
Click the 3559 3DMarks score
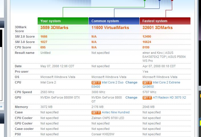tap(54, 28)
